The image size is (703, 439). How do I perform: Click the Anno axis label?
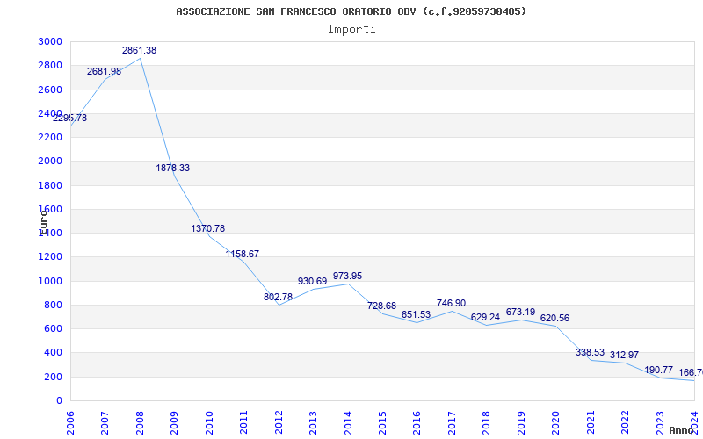pos(682,431)
